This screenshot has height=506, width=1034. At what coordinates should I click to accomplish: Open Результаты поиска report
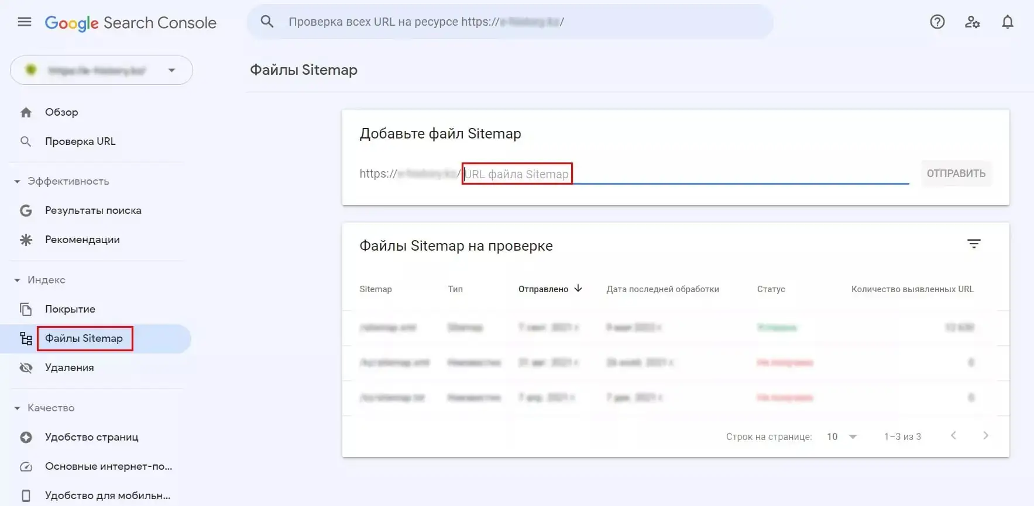pos(93,210)
